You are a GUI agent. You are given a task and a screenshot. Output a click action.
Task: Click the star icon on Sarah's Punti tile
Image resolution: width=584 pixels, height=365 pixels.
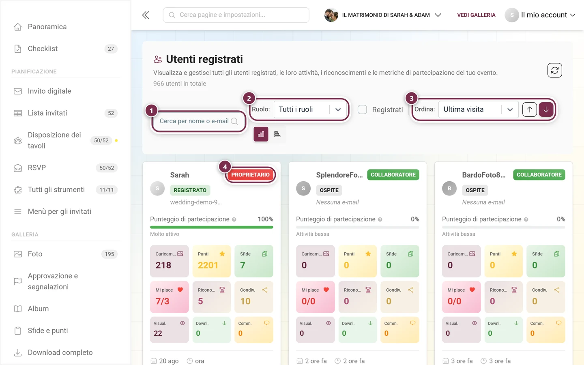point(222,254)
